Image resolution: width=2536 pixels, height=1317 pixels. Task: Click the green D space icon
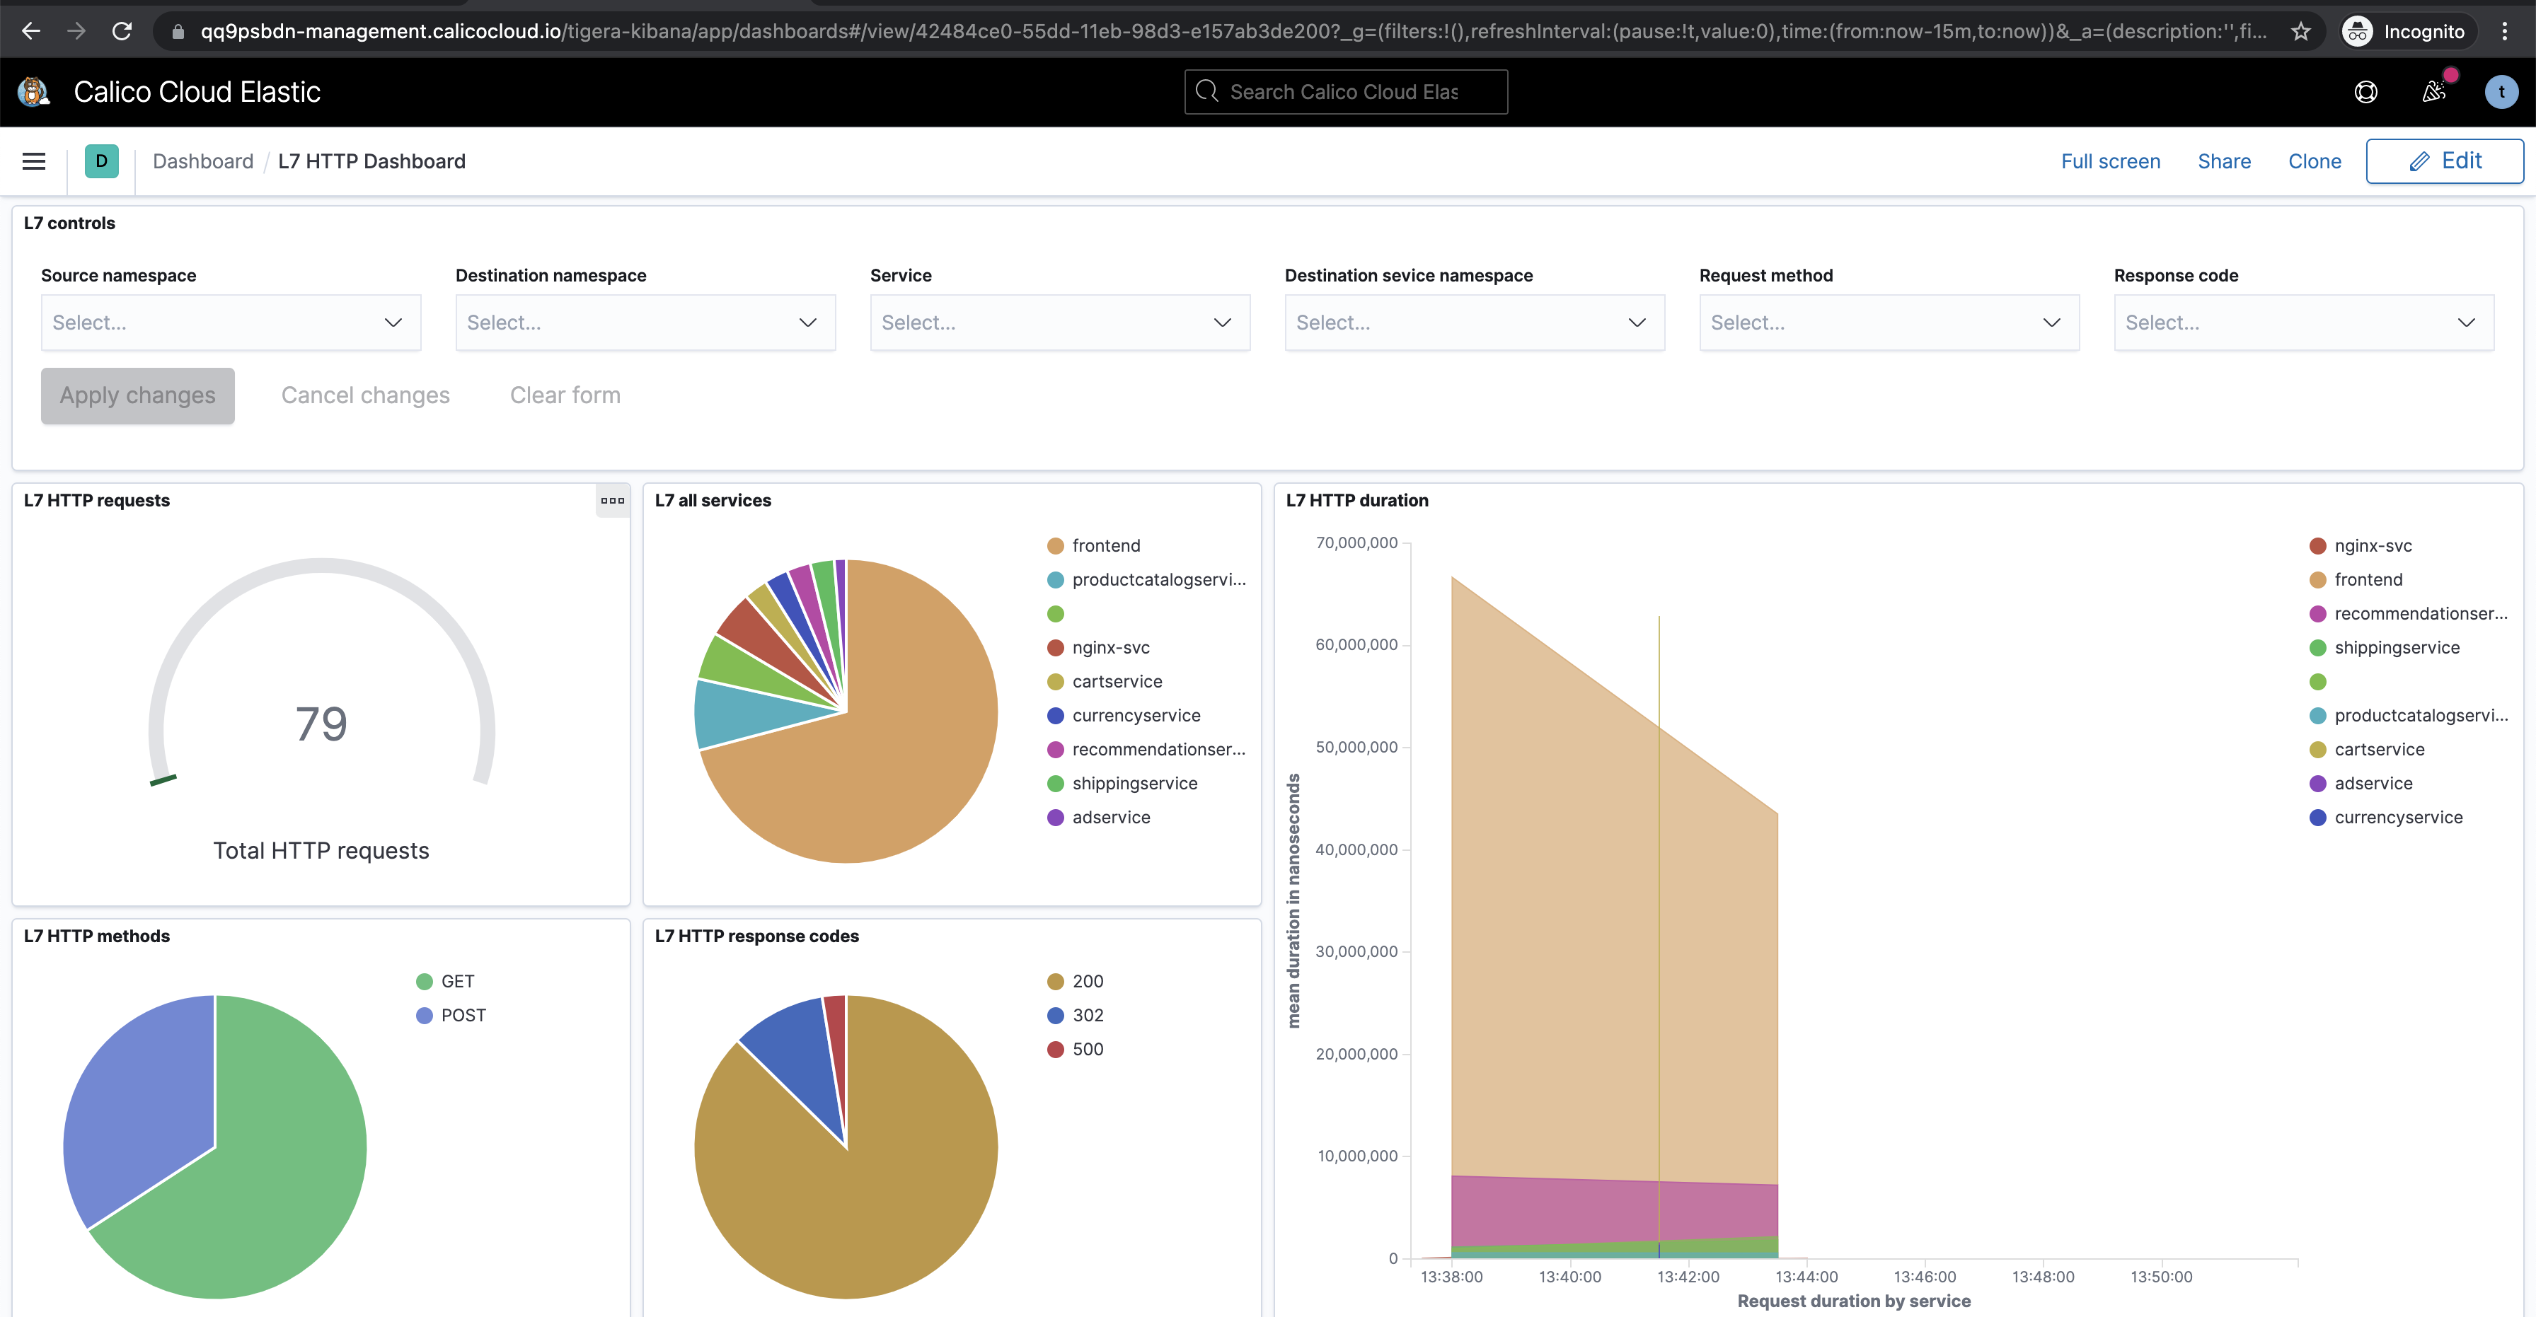tap(101, 161)
